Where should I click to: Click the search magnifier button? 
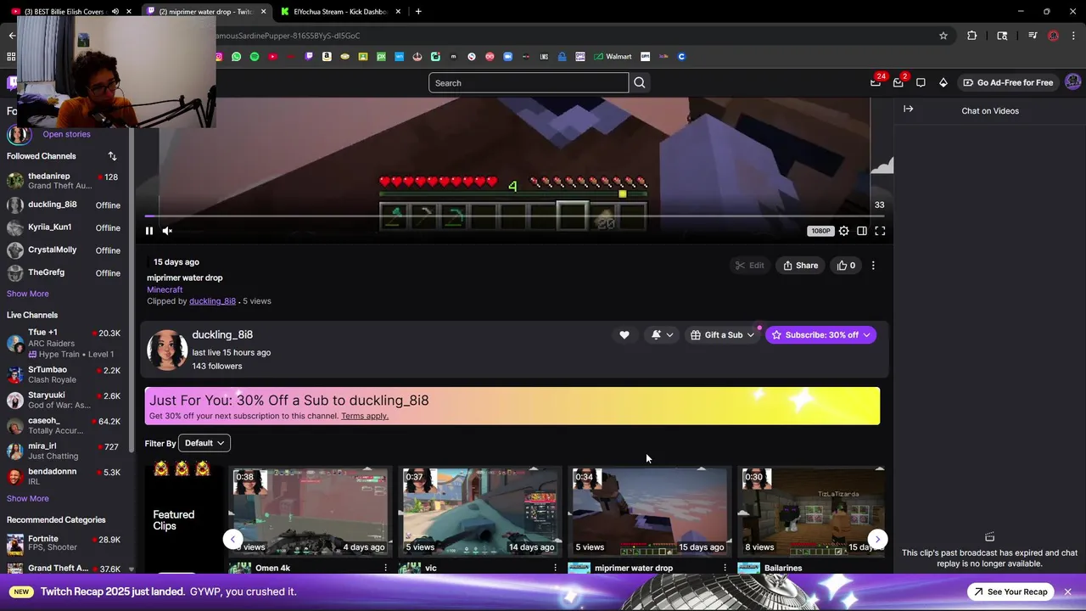click(x=640, y=82)
